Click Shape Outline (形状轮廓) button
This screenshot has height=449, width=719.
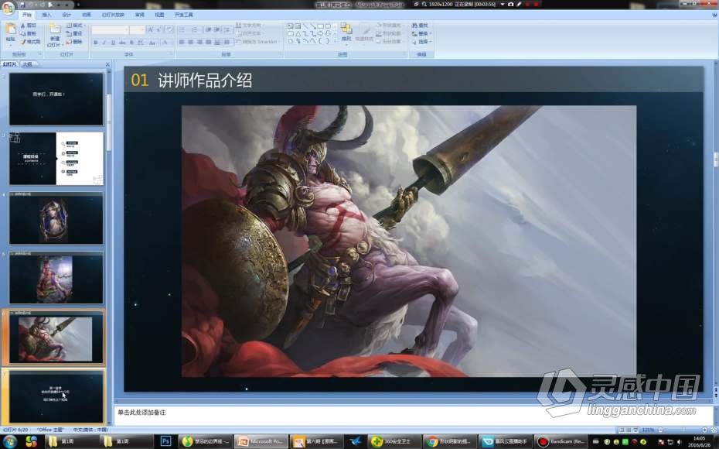389,33
